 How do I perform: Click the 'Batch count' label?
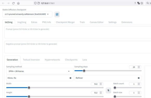point(118,84)
